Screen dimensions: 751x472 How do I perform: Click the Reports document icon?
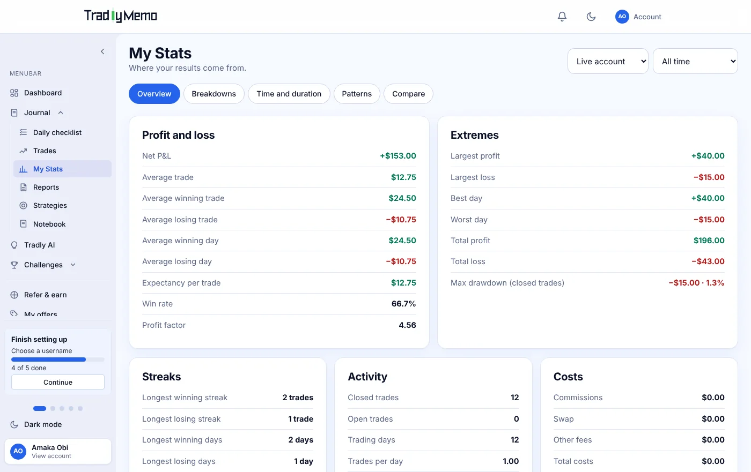point(23,188)
